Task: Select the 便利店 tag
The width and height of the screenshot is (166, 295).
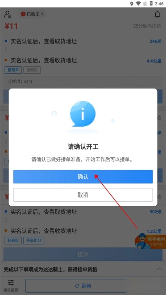Action: (32, 70)
